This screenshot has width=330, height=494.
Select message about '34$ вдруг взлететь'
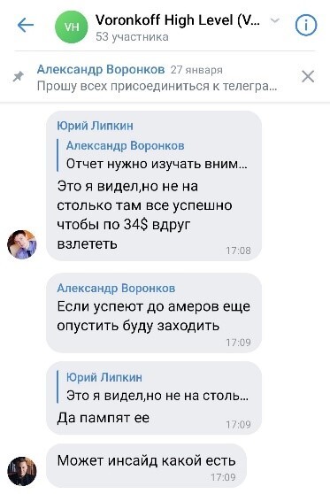[x=154, y=186]
